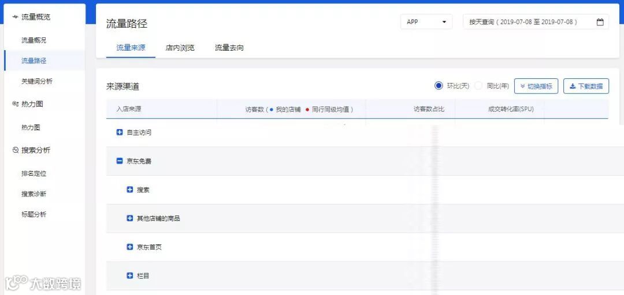This screenshot has width=624, height=295.
Task: Open the 热力图 sub-item in sidebar
Action: click(31, 128)
